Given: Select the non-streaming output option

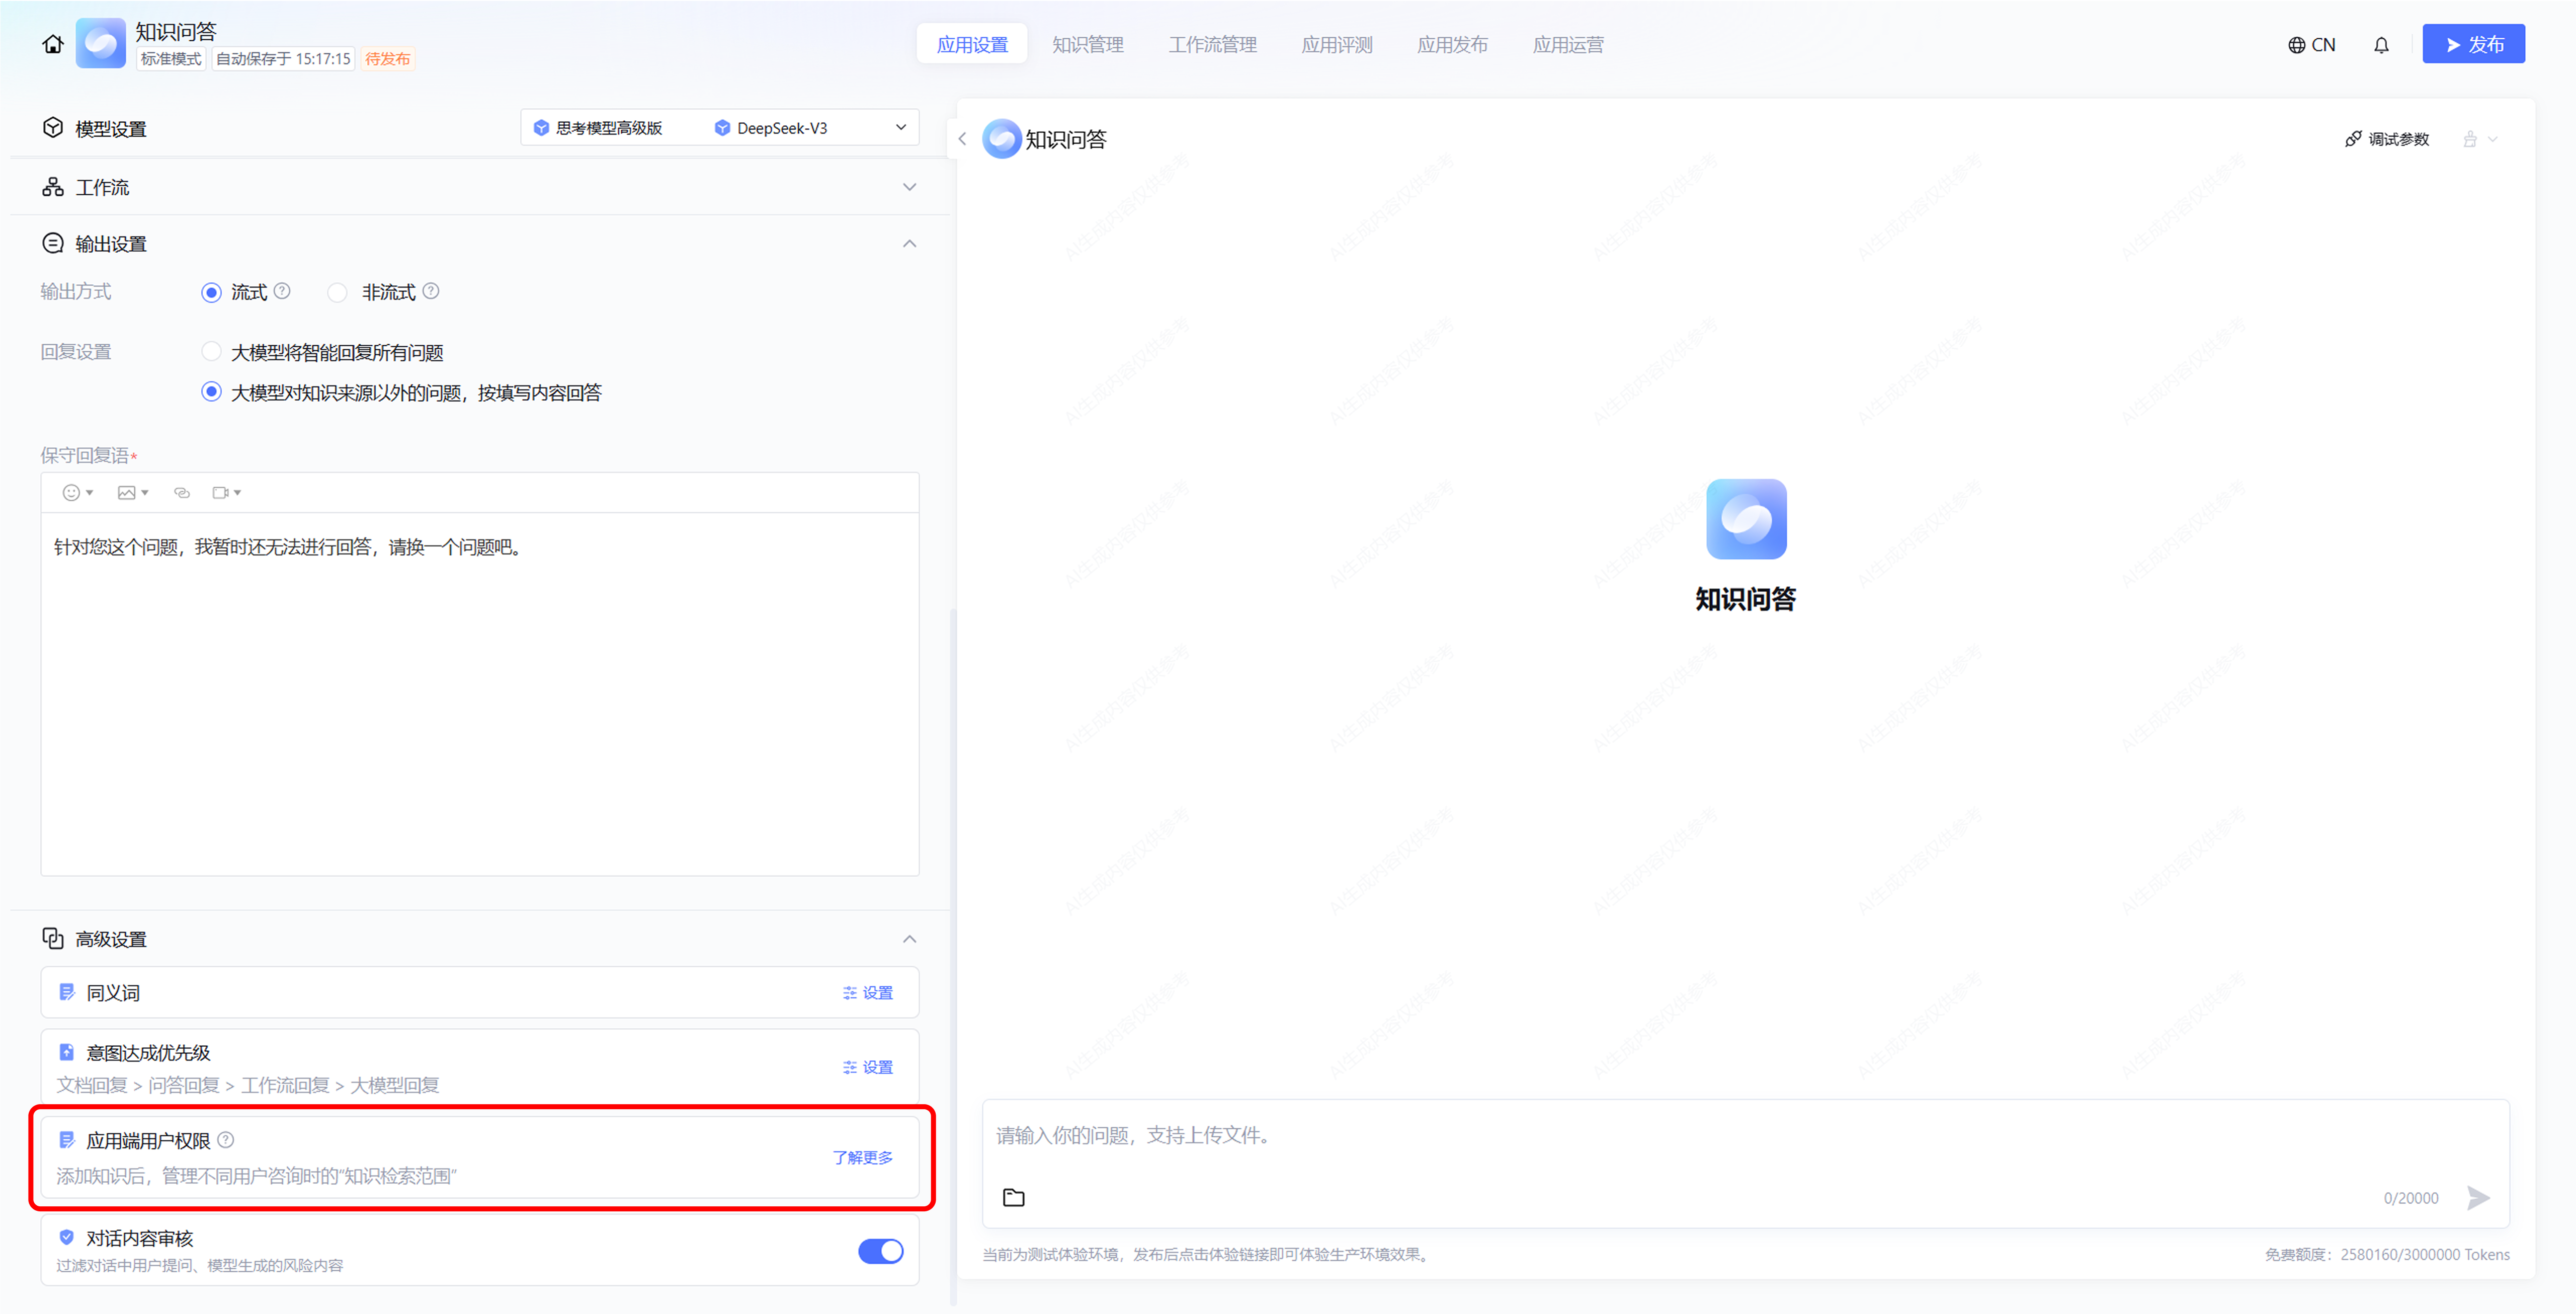Looking at the screenshot, I should point(338,292).
